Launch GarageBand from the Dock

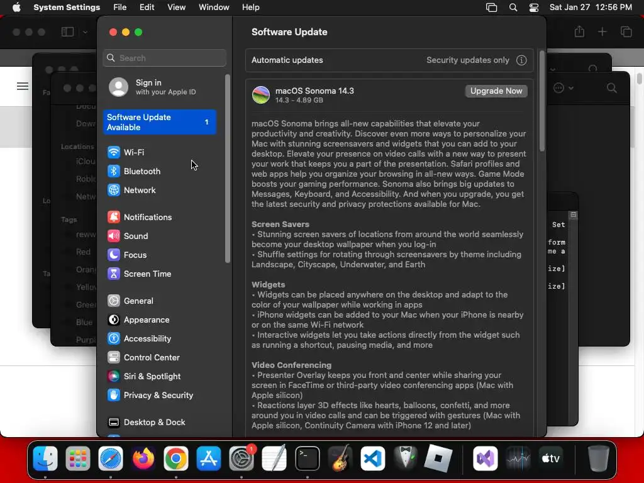340,458
